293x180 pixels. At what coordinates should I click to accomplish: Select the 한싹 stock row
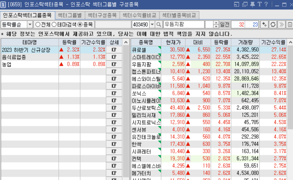209,144
